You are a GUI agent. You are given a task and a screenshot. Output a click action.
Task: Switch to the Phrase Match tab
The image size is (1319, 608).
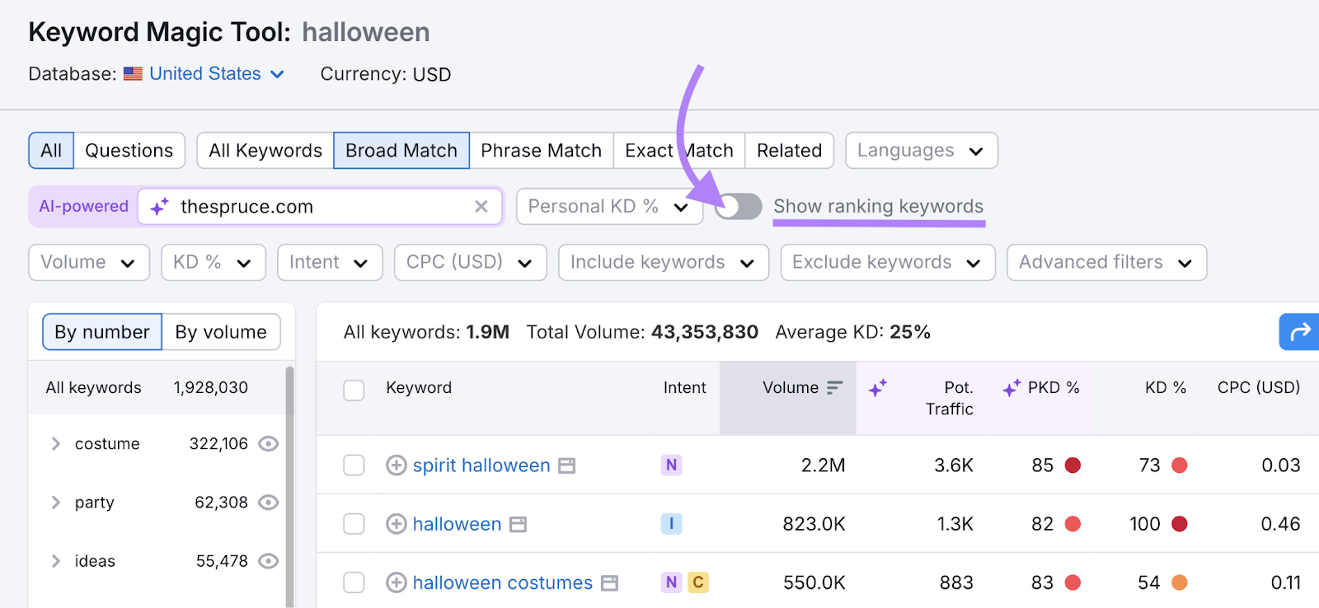pos(541,151)
